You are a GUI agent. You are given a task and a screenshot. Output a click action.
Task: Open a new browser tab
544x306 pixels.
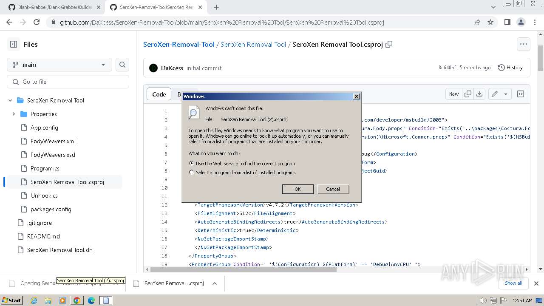(216, 7)
